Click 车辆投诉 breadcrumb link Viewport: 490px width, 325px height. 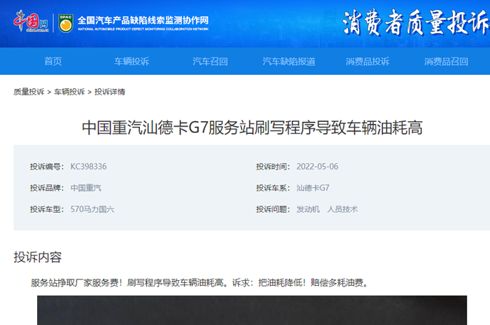(69, 92)
